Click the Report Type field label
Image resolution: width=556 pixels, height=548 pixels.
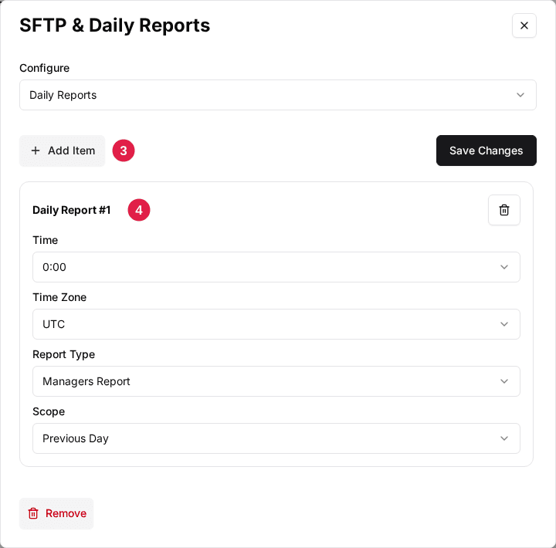(x=64, y=354)
